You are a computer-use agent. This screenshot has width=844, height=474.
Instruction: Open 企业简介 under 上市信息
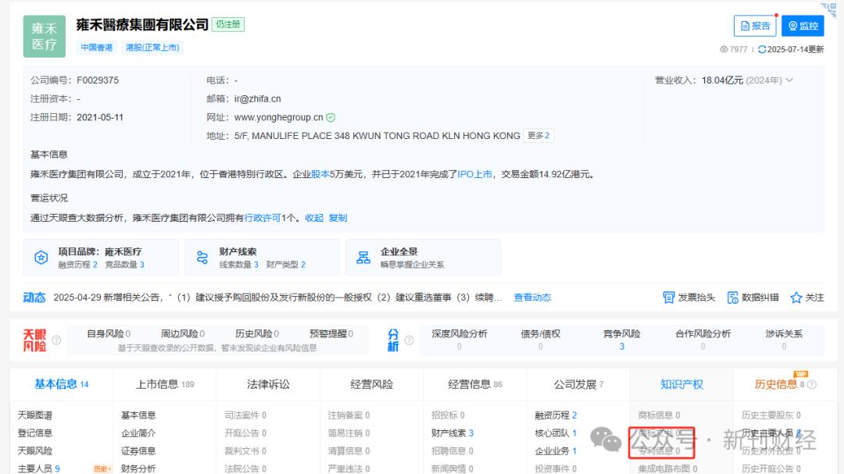point(138,433)
